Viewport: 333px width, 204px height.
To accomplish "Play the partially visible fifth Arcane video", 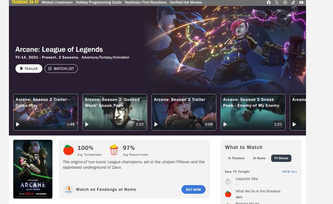I will pos(294,124).
